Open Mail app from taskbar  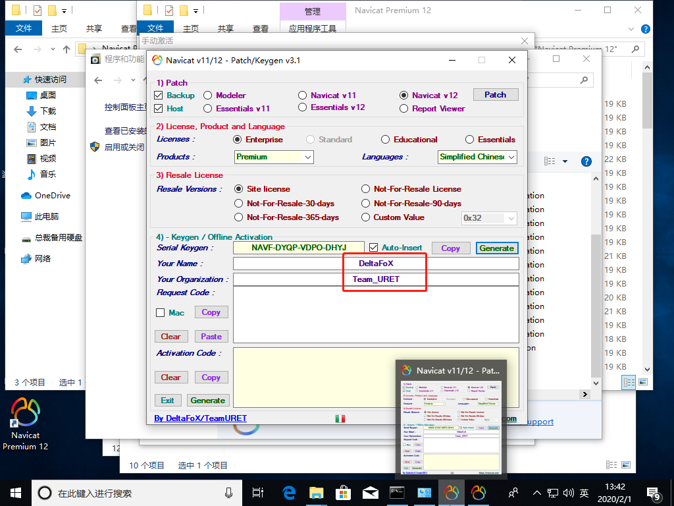click(370, 493)
